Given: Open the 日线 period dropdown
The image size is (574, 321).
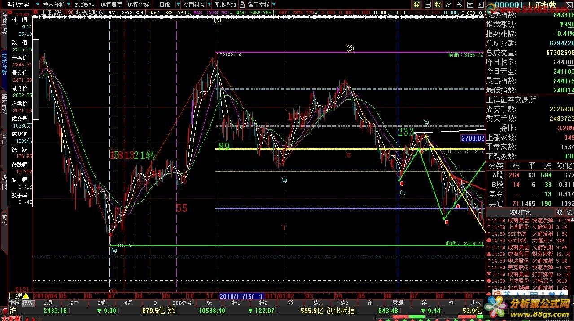Looking at the screenshot, I should [167, 4].
